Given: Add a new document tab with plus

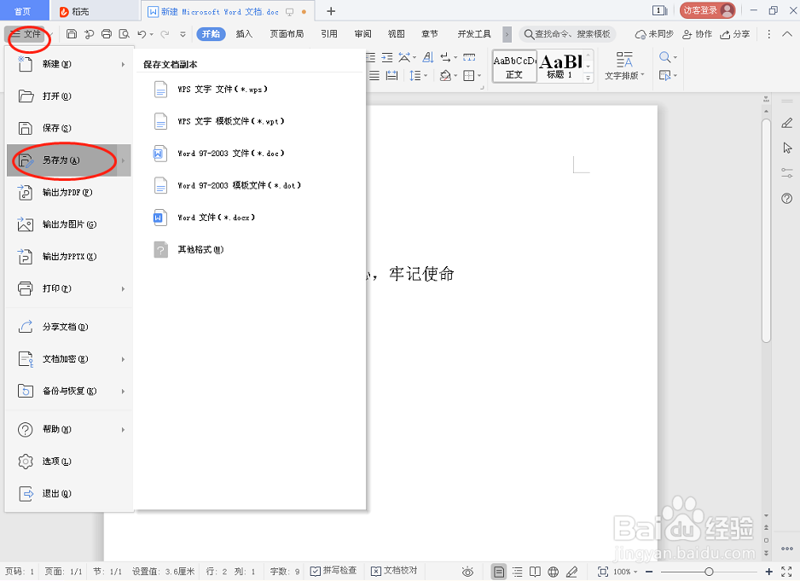Looking at the screenshot, I should click(331, 11).
